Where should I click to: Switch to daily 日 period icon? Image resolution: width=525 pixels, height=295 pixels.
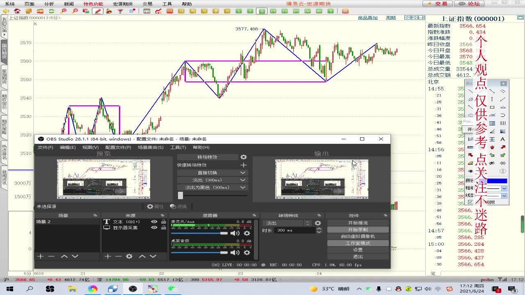[181, 11]
